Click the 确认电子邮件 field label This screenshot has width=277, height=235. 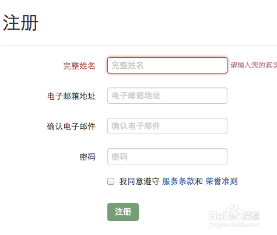click(x=71, y=127)
